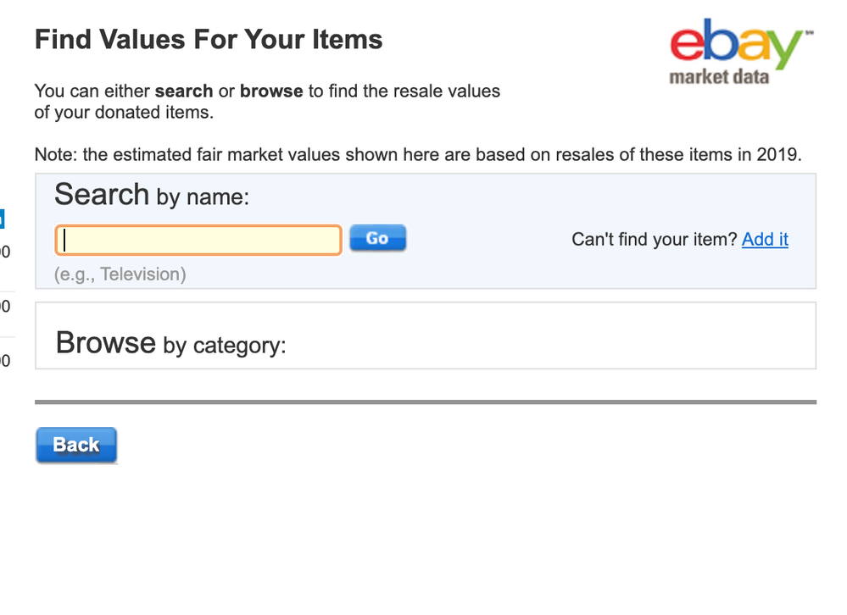Click the large Search word

click(102, 194)
